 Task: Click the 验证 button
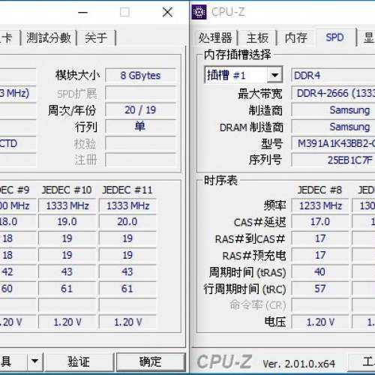79,361
